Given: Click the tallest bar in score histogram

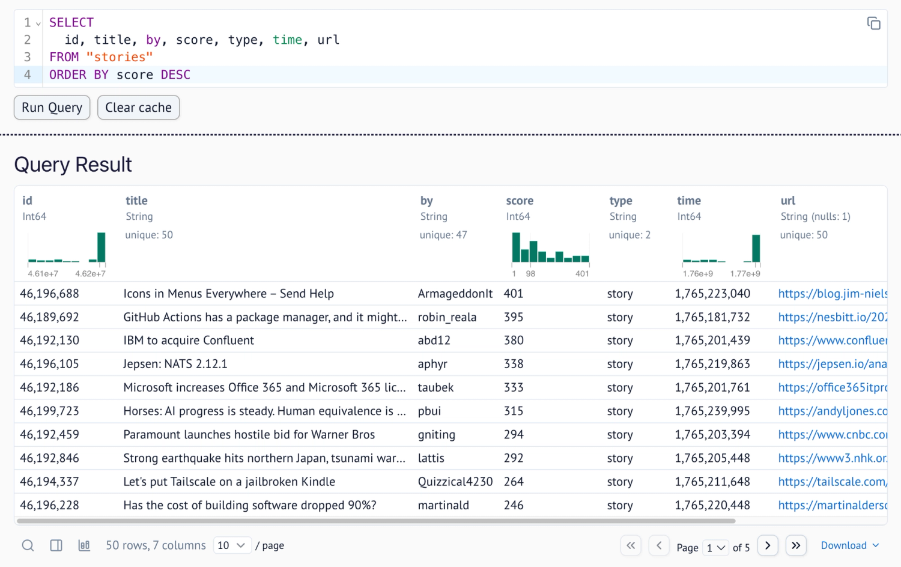Looking at the screenshot, I should point(516,247).
